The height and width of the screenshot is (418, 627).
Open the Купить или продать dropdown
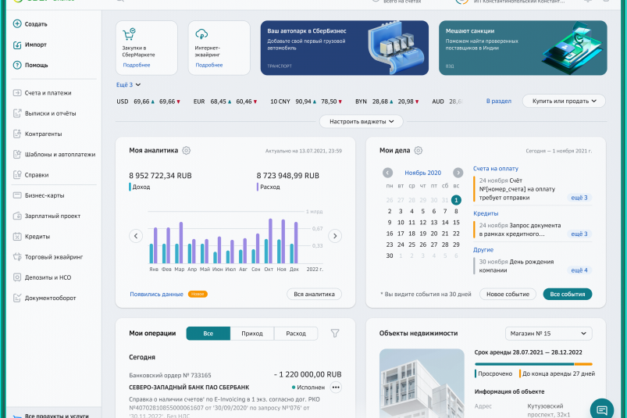click(x=564, y=101)
